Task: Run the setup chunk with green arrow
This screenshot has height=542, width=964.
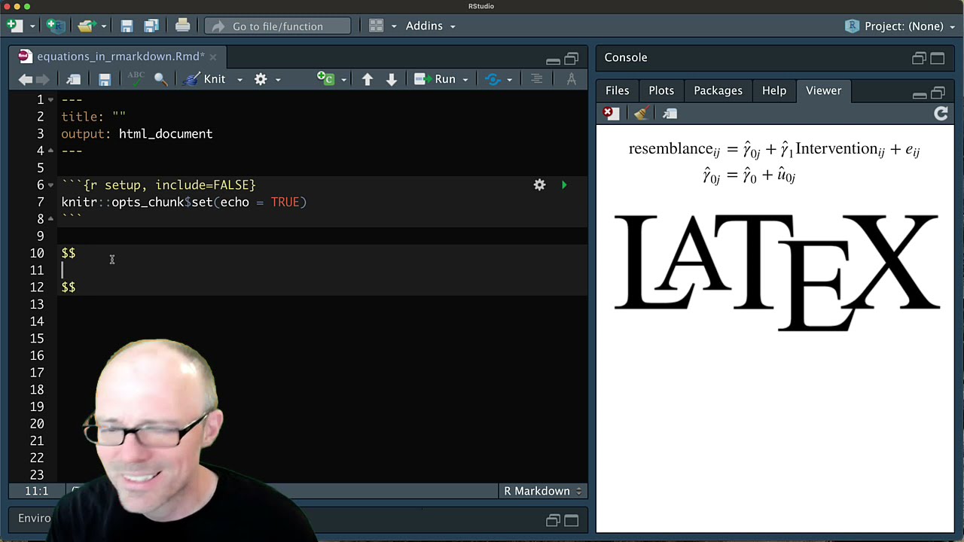Action: 564,184
